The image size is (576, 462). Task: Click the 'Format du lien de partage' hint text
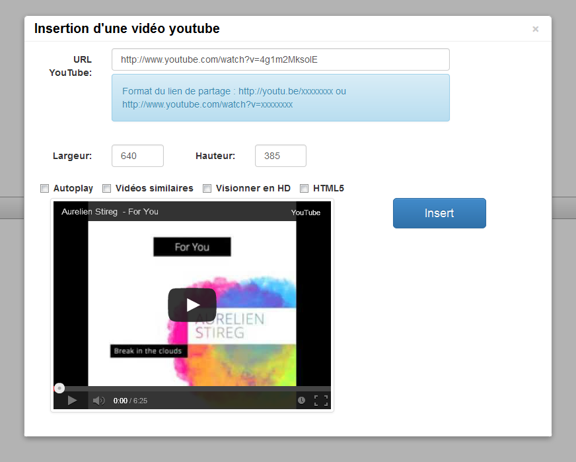(x=234, y=98)
